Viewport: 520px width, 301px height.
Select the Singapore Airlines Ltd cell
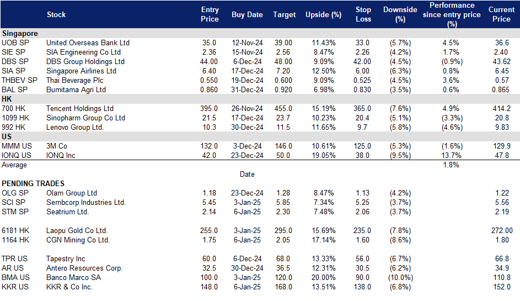point(81,71)
